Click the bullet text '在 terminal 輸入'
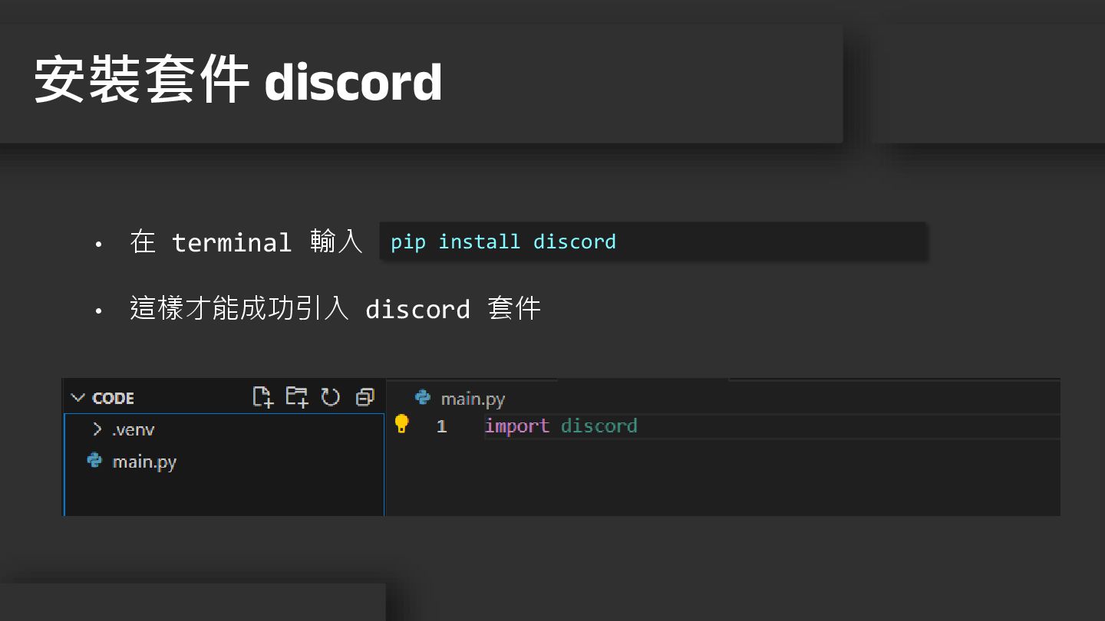Viewport: 1105px width, 621px height. coord(246,242)
